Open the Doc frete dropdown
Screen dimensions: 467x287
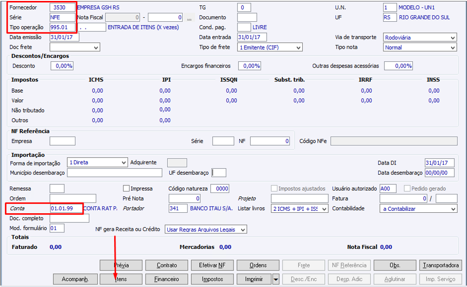(75, 47)
